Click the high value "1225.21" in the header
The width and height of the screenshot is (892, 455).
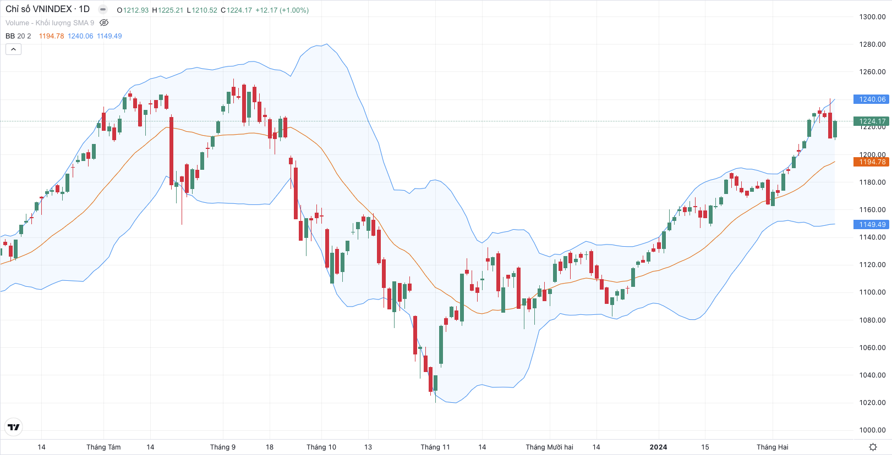pos(171,10)
